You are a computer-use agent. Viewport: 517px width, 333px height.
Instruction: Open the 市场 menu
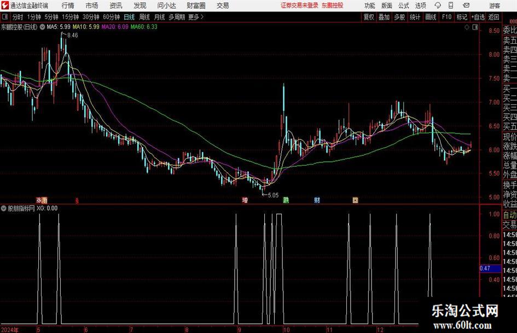click(x=92, y=5)
